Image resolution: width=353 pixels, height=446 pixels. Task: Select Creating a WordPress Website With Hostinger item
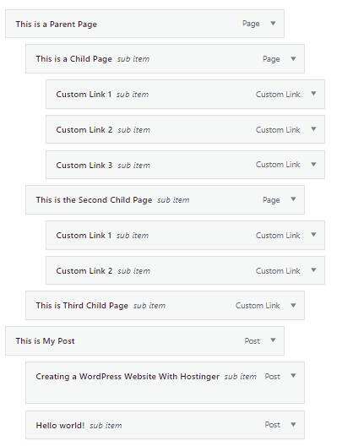(x=165, y=383)
